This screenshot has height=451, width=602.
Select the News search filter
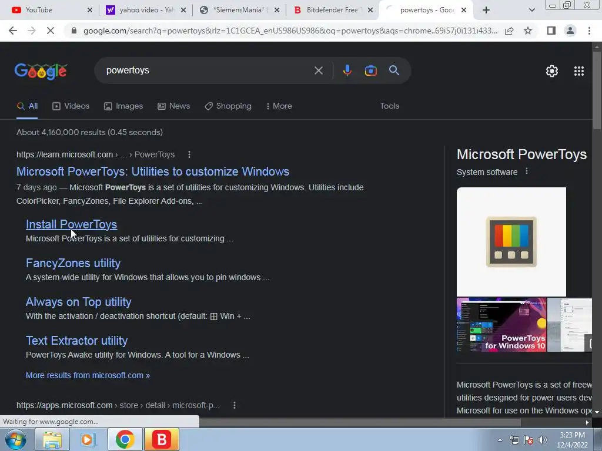tap(174, 106)
